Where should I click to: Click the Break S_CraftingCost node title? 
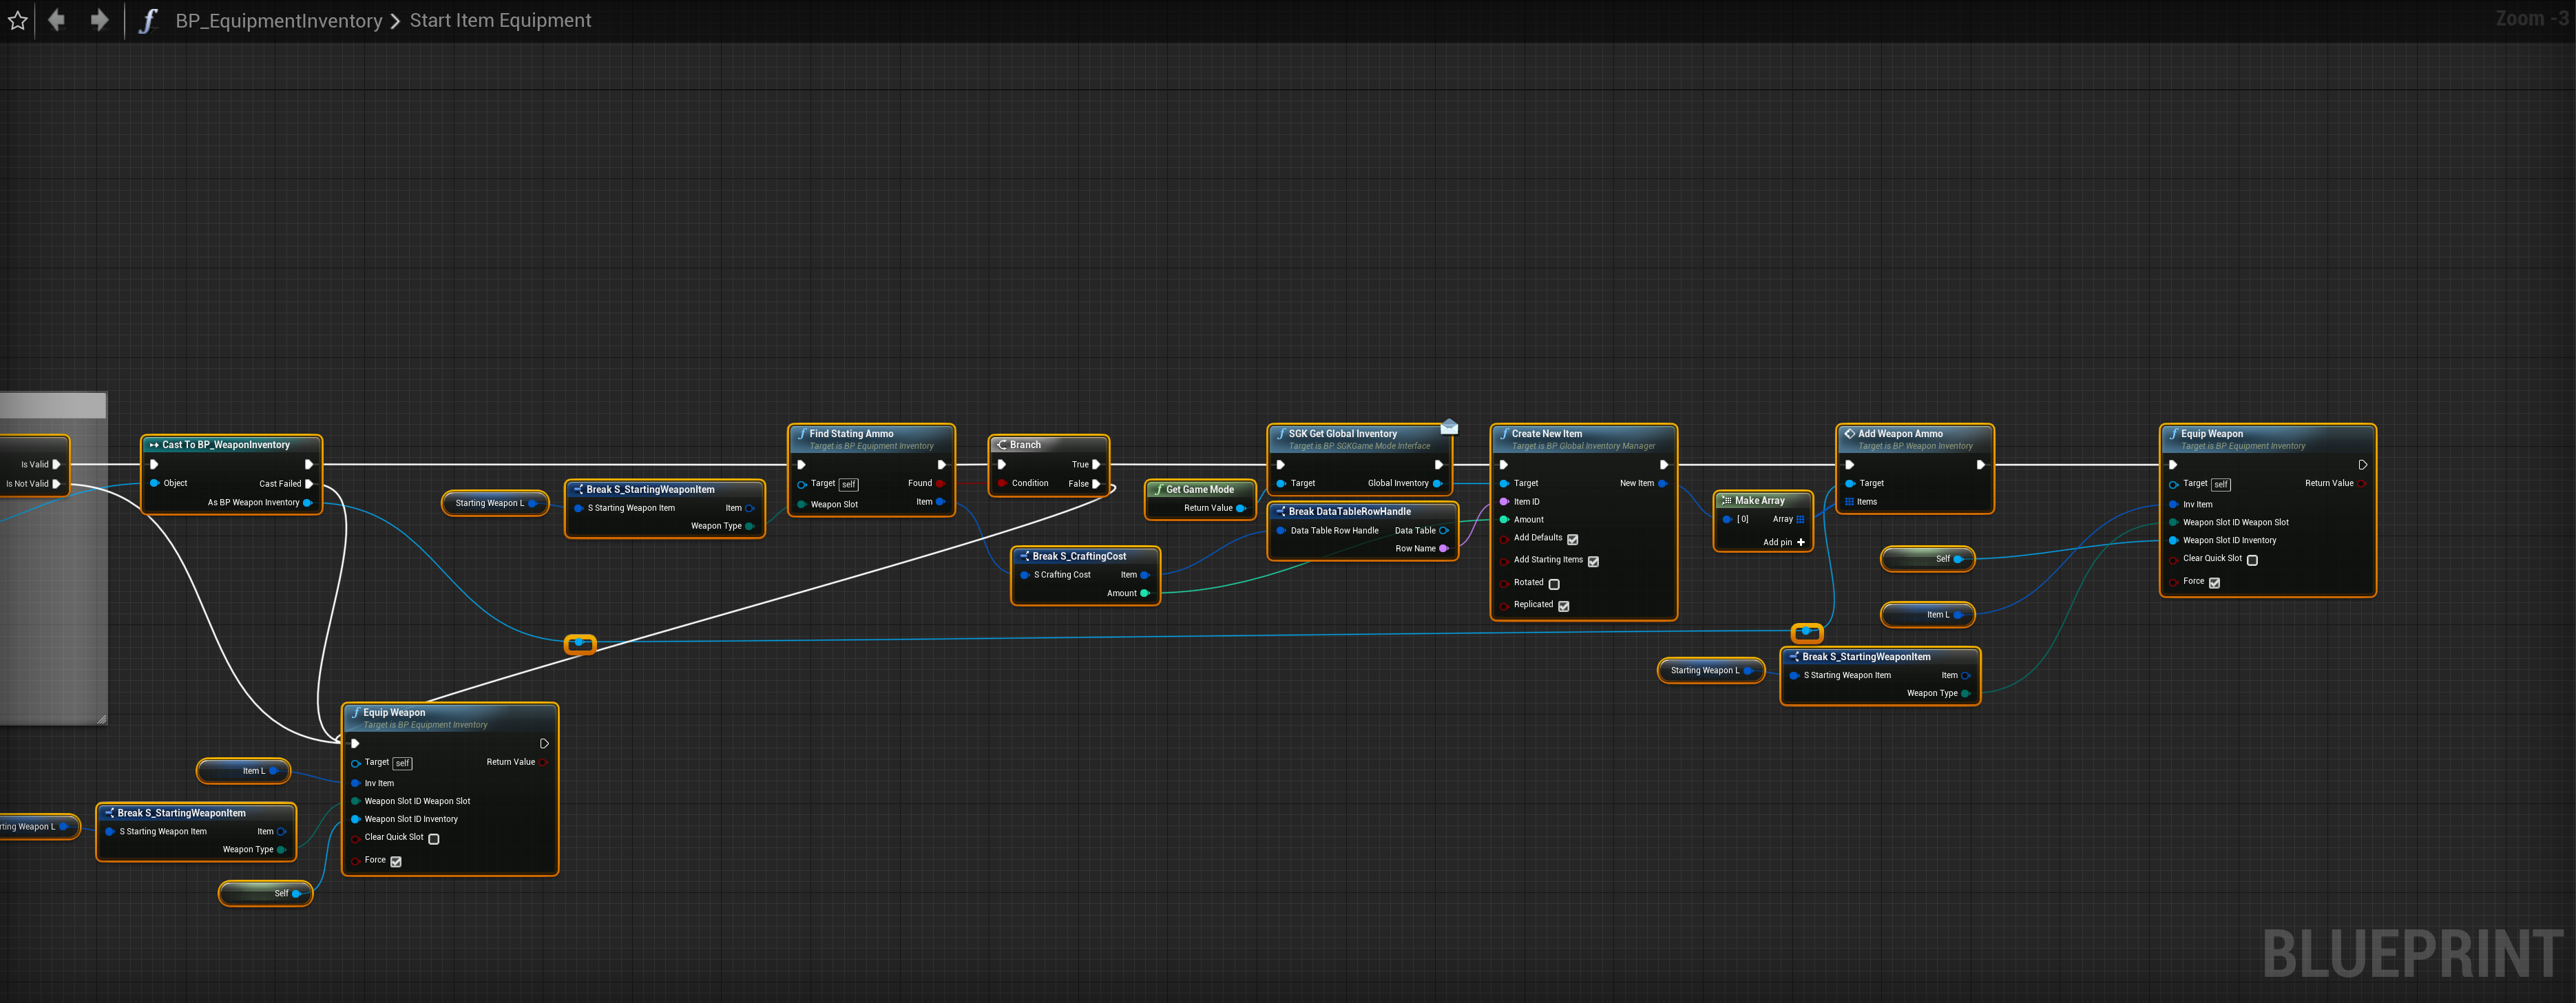pyautogui.click(x=1079, y=556)
